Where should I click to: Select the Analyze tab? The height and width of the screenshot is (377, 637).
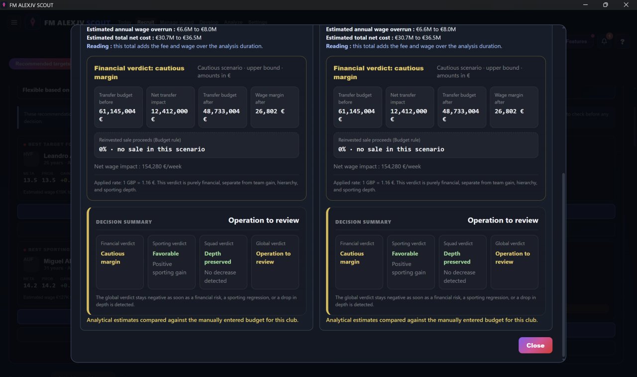[x=233, y=22]
